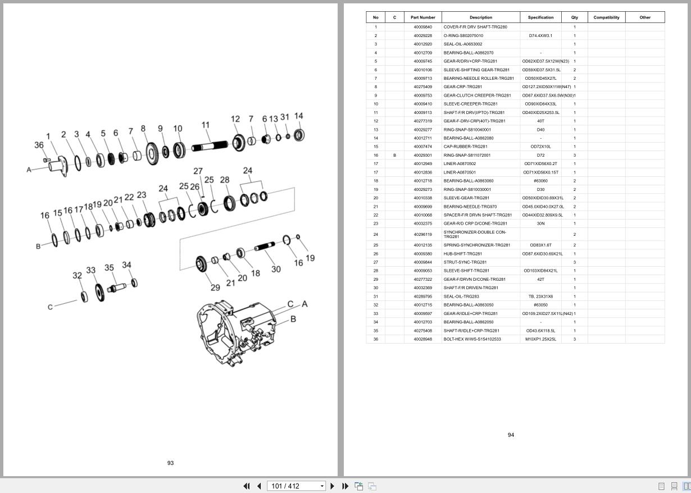
Task: Click the Specification column header
Action: [540, 17]
